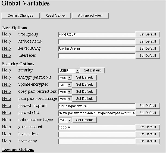
Task: Open the unix password sync dropdown
Action: 65,120
